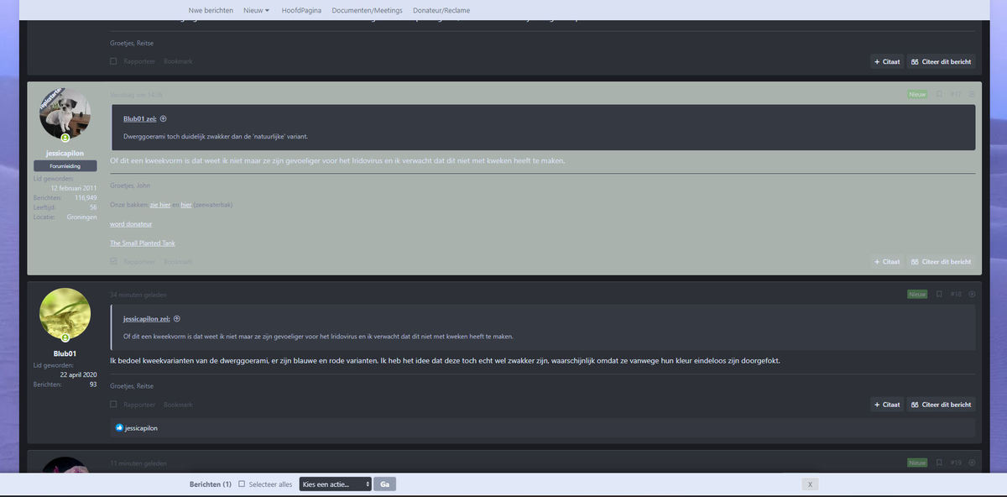
Task: Jump to the quoted Blub01 post via arrow icon
Action: [x=164, y=118]
